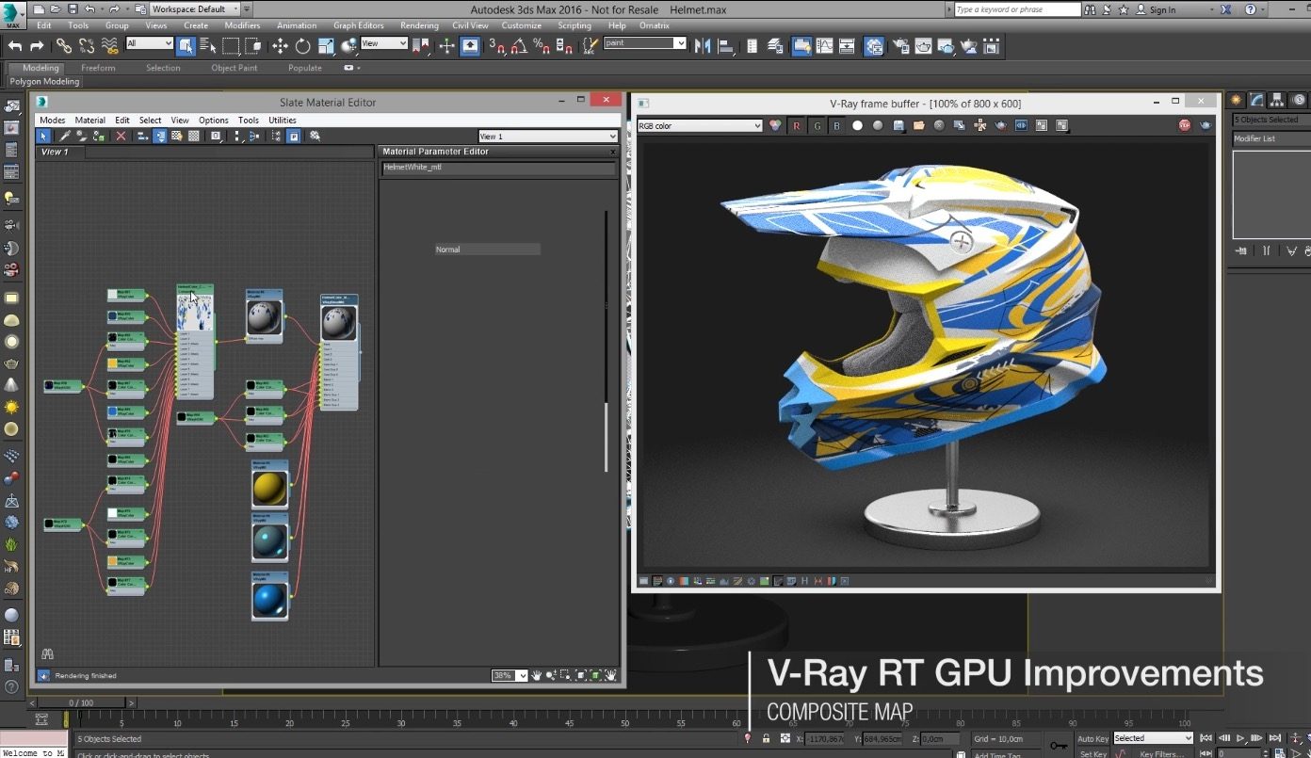
Task: Open the Workspace: Default dropdown
Action: tap(194, 8)
